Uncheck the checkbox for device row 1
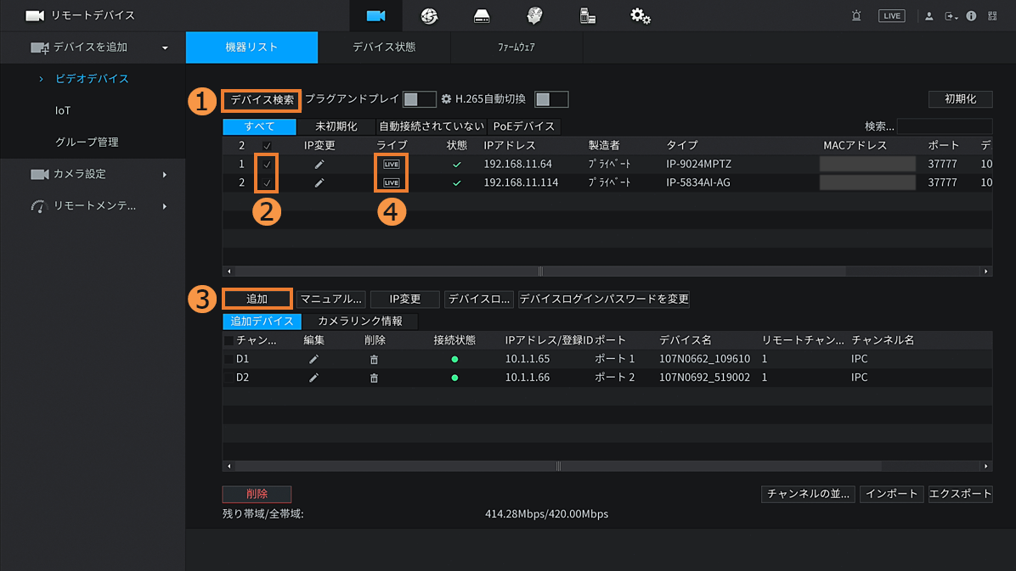The image size is (1016, 571). 267,164
